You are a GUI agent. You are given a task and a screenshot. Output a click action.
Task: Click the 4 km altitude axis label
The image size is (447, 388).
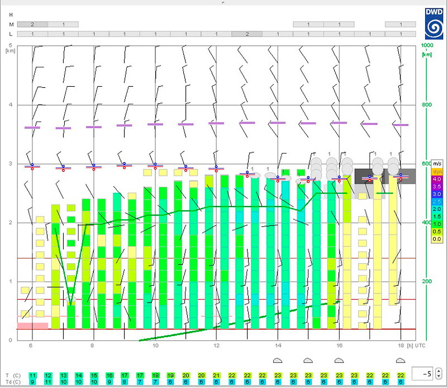pyautogui.click(x=11, y=105)
